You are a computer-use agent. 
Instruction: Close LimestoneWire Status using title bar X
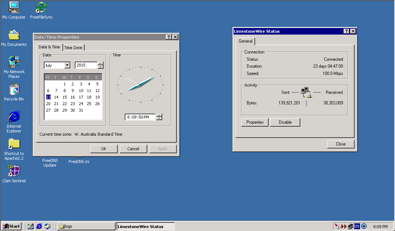(x=353, y=31)
